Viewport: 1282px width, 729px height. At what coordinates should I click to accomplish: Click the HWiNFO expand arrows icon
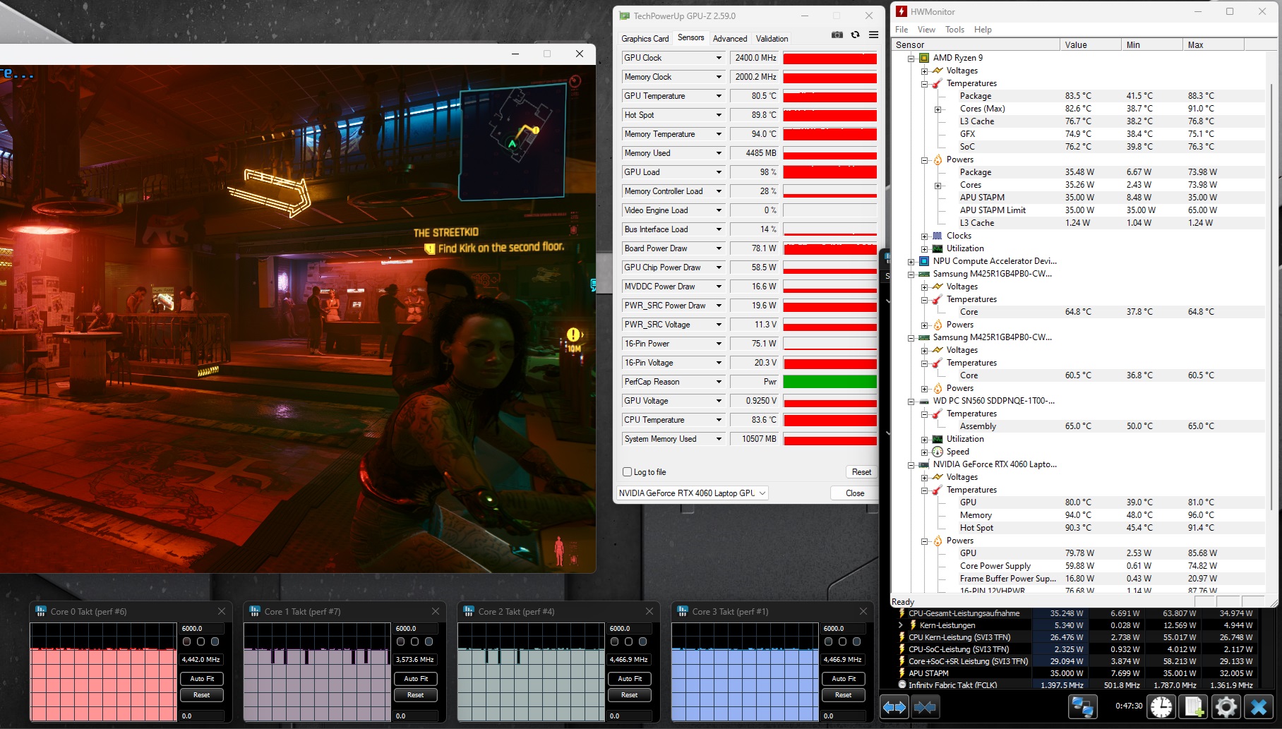tap(894, 706)
